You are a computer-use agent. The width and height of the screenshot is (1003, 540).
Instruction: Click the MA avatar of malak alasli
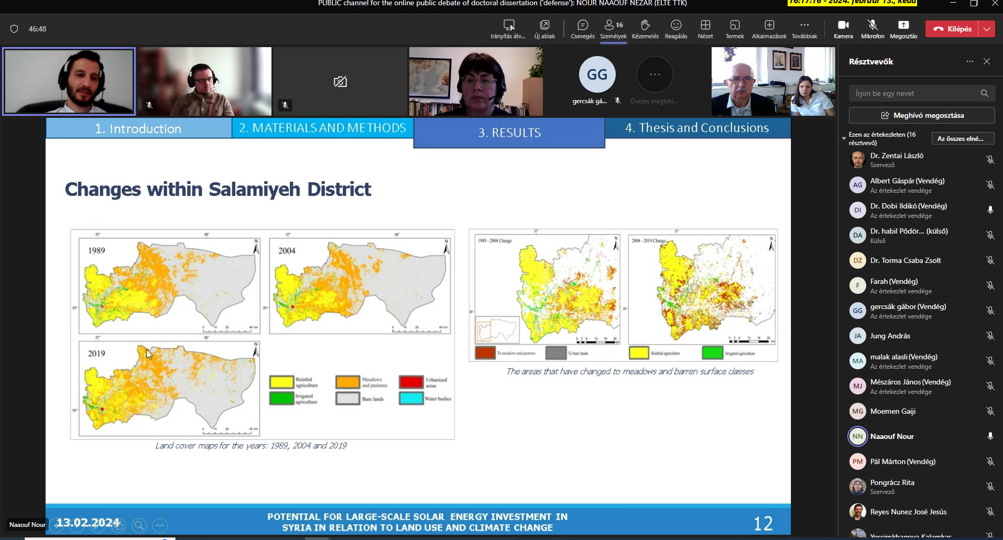pyautogui.click(x=857, y=361)
